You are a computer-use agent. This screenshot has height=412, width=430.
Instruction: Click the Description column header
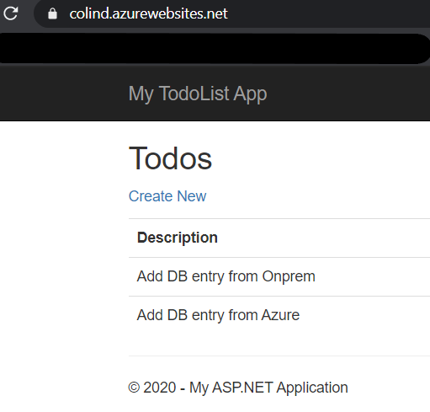178,238
